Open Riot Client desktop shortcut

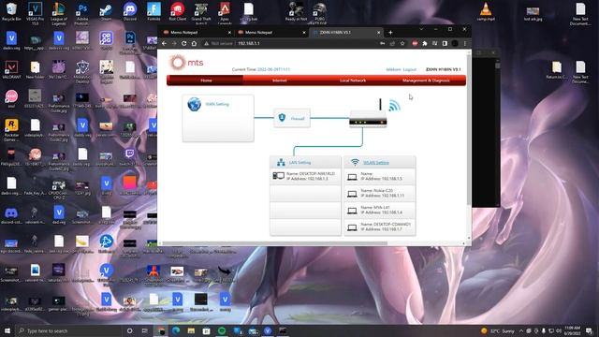177,12
